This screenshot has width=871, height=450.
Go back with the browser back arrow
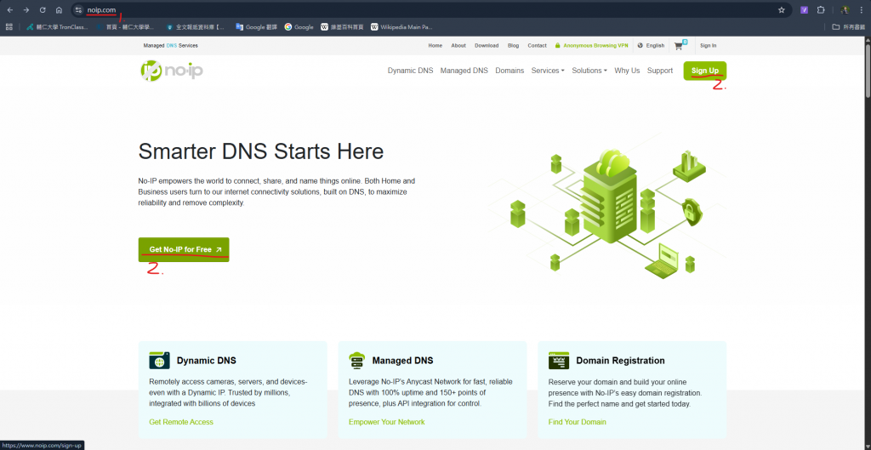10,10
